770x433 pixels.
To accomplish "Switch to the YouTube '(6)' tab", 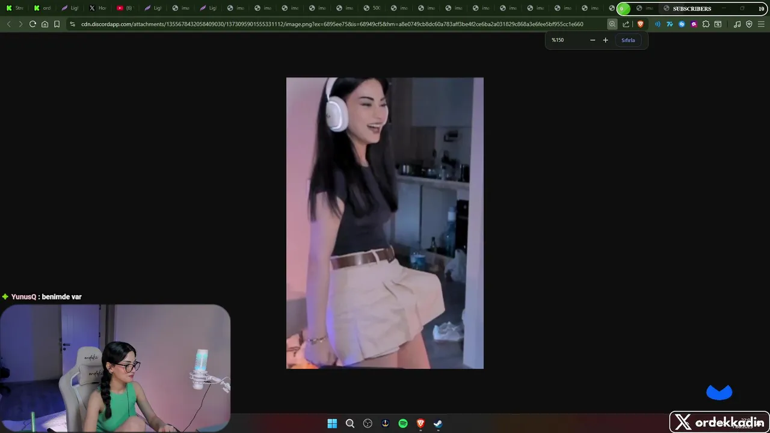I will [125, 8].
